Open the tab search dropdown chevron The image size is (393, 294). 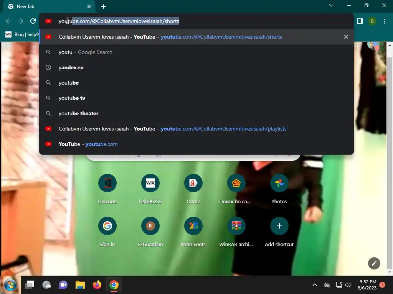331,5
